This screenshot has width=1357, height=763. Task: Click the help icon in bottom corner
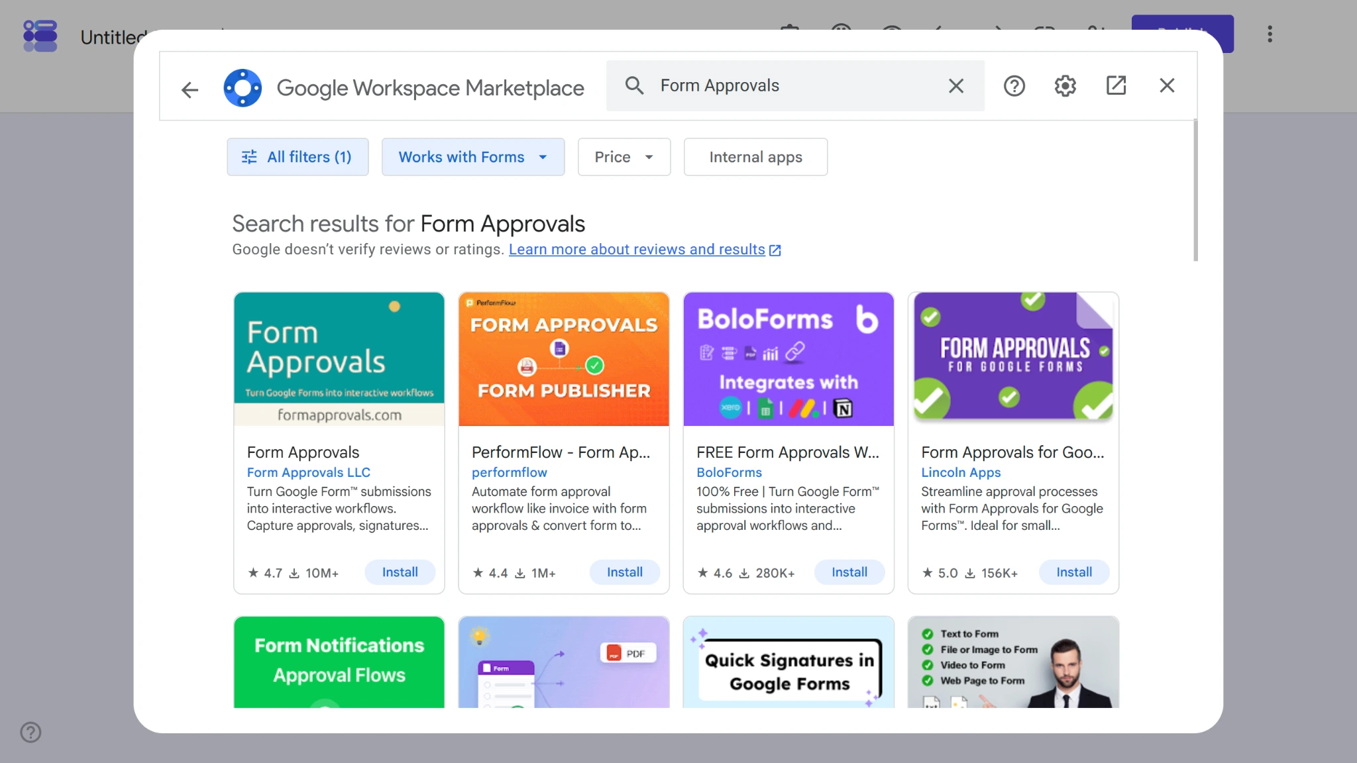(x=30, y=732)
